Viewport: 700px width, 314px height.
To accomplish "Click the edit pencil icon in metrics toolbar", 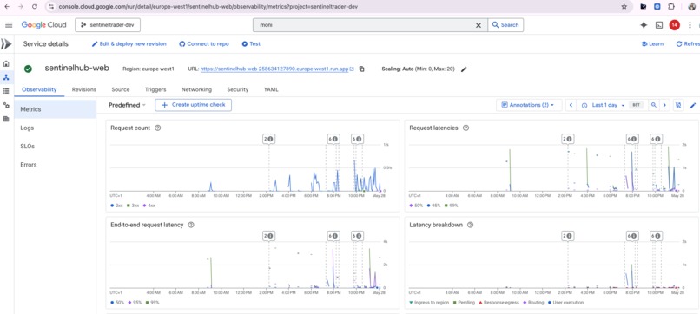I will [x=693, y=105].
